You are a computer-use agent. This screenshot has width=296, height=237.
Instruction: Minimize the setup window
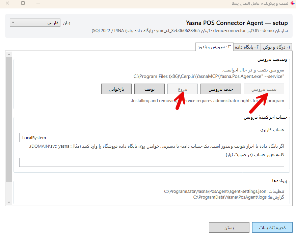[38, 3]
